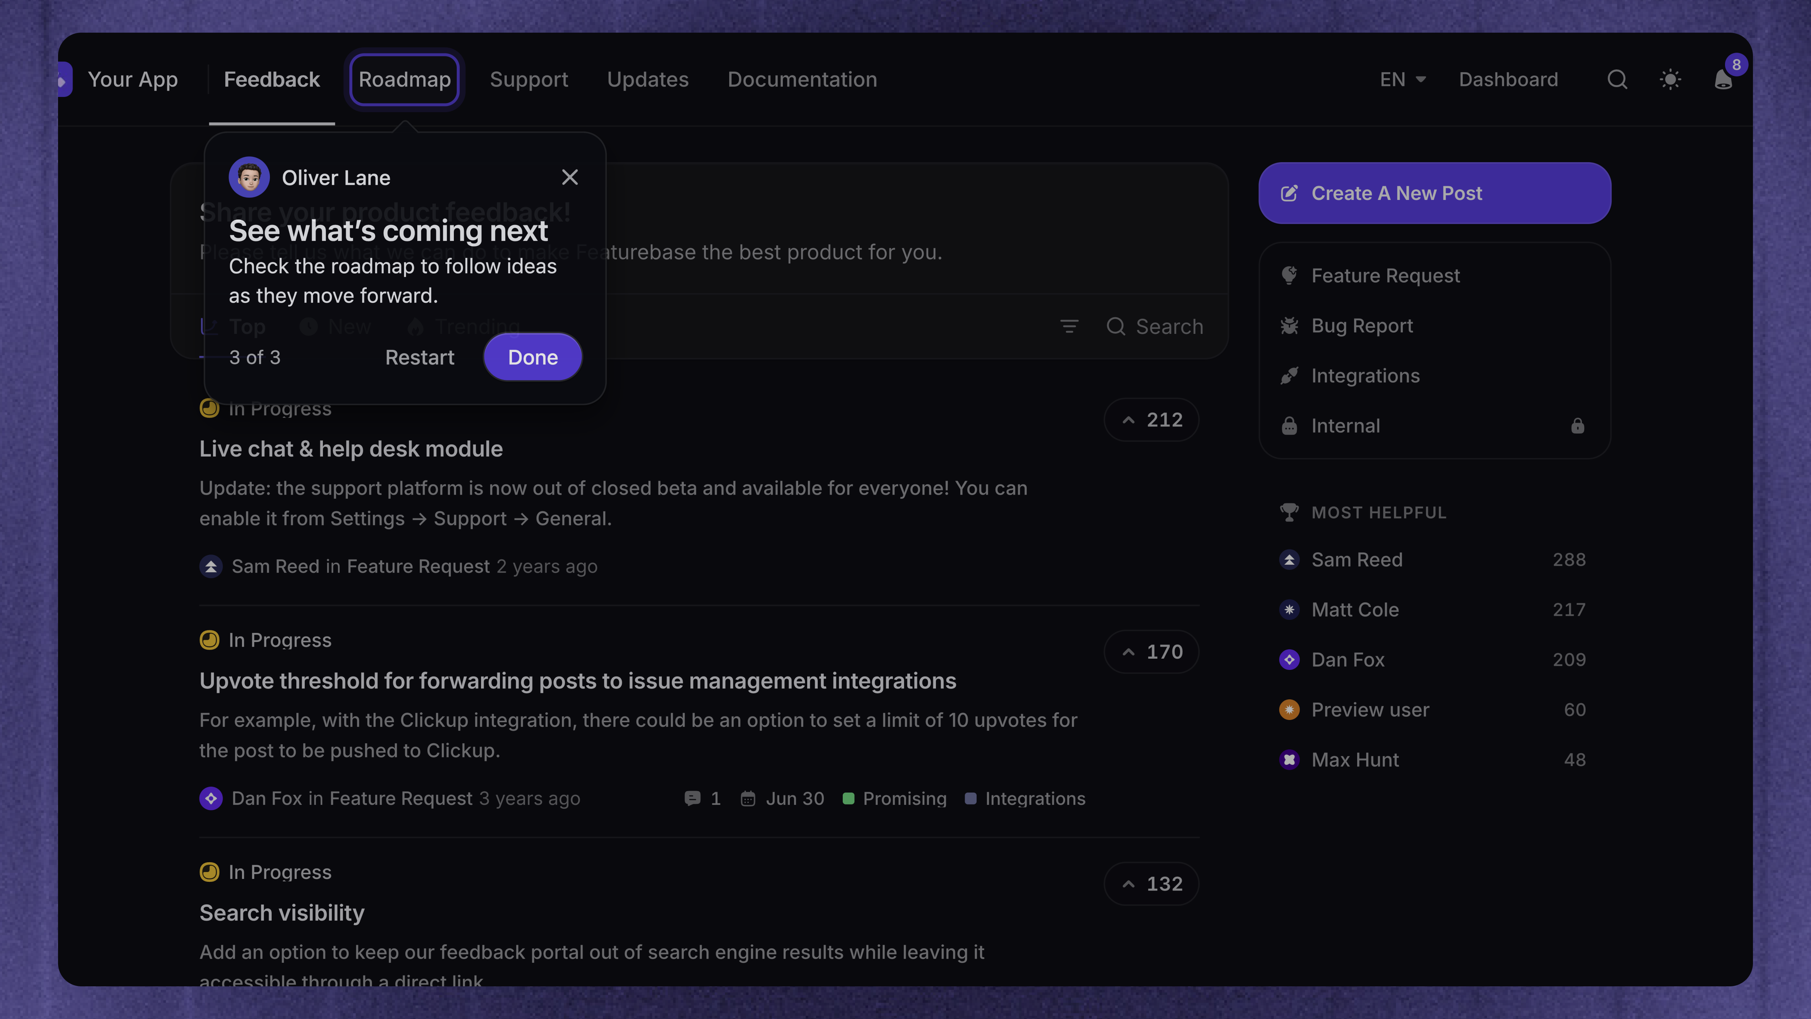Click Create A New Post button
This screenshot has height=1019, width=1811.
point(1434,193)
